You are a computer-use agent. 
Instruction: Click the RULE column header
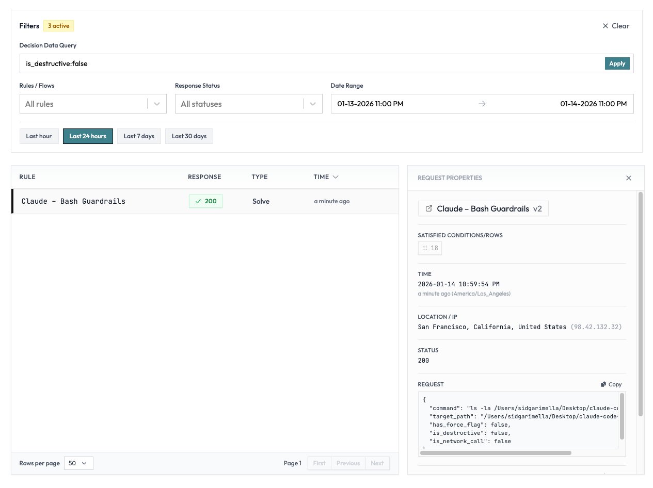[27, 176]
